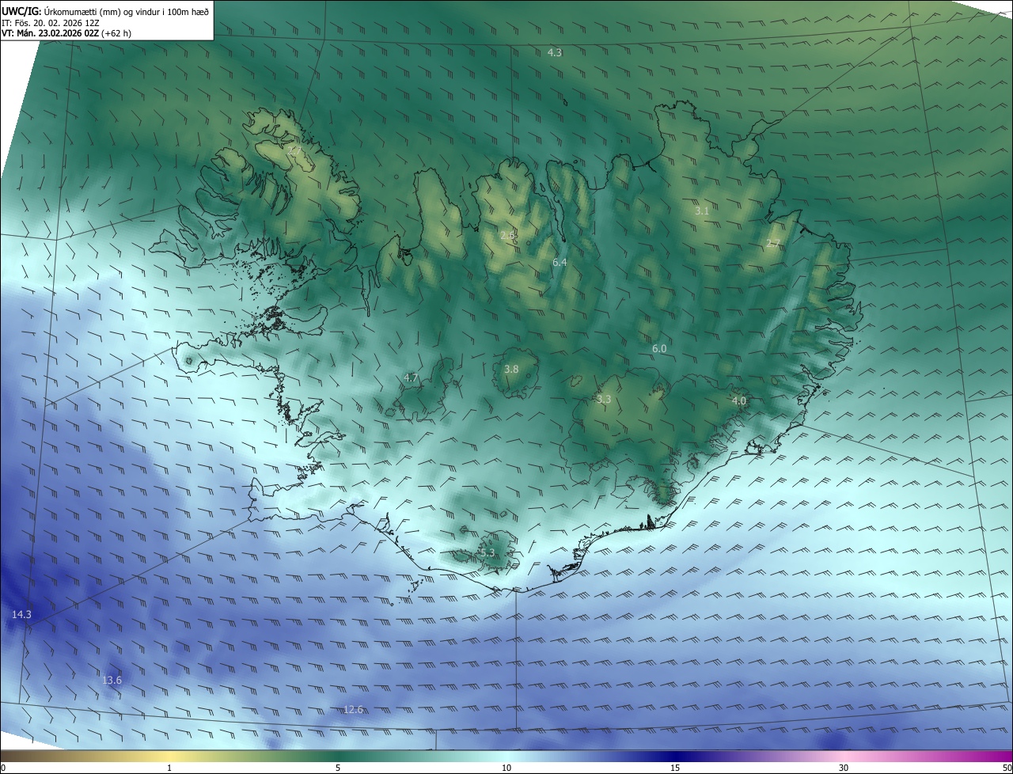Click the 12.6 value label

(353, 709)
